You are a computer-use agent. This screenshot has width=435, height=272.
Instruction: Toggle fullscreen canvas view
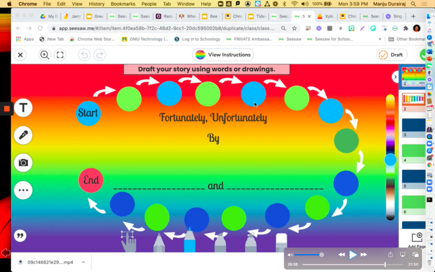coord(60,55)
